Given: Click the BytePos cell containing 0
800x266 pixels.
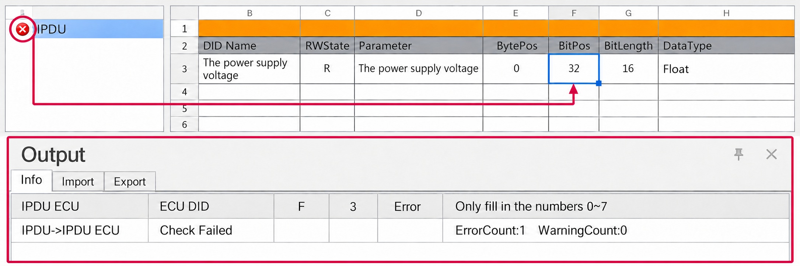Looking at the screenshot, I should (x=516, y=69).
